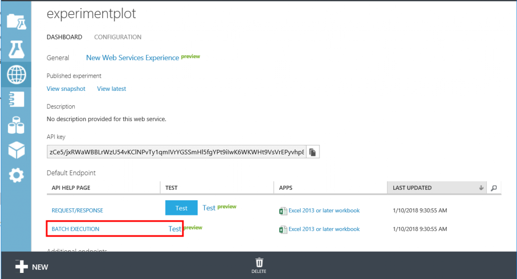This screenshot has width=517, height=279.
Task: Switch to the DASHBOARD tab
Action: click(x=64, y=37)
